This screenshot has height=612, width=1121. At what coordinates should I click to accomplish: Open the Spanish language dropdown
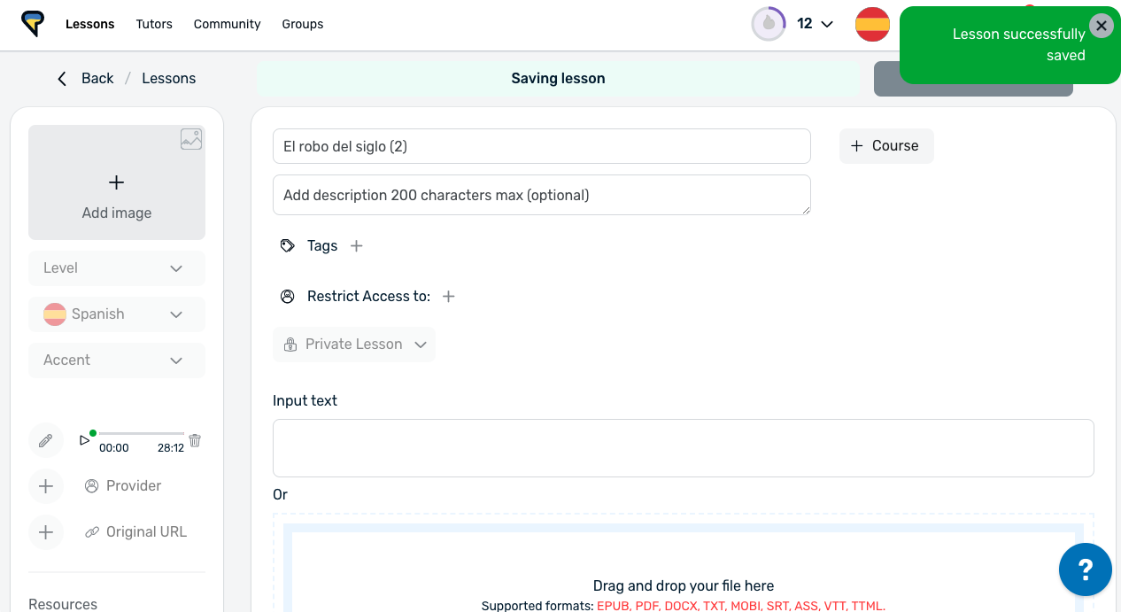[x=117, y=314]
